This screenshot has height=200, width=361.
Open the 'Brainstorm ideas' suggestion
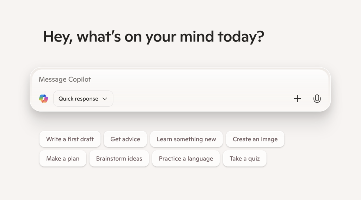click(119, 158)
